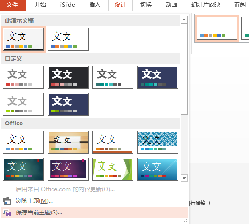249x224 pixels.
Task: Choose 浏览主题(M)... menu entry
Action: pyautogui.click(x=94, y=201)
